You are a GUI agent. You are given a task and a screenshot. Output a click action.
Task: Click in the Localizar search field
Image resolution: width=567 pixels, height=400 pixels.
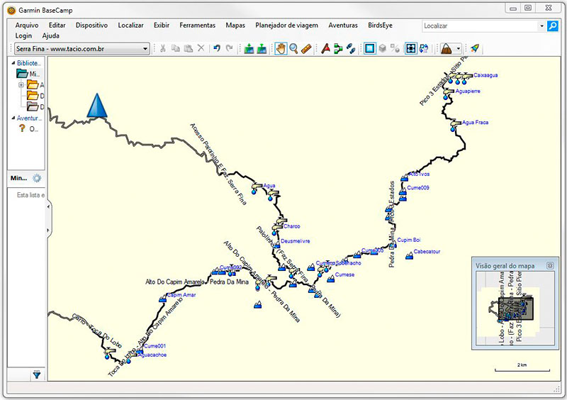(x=480, y=26)
